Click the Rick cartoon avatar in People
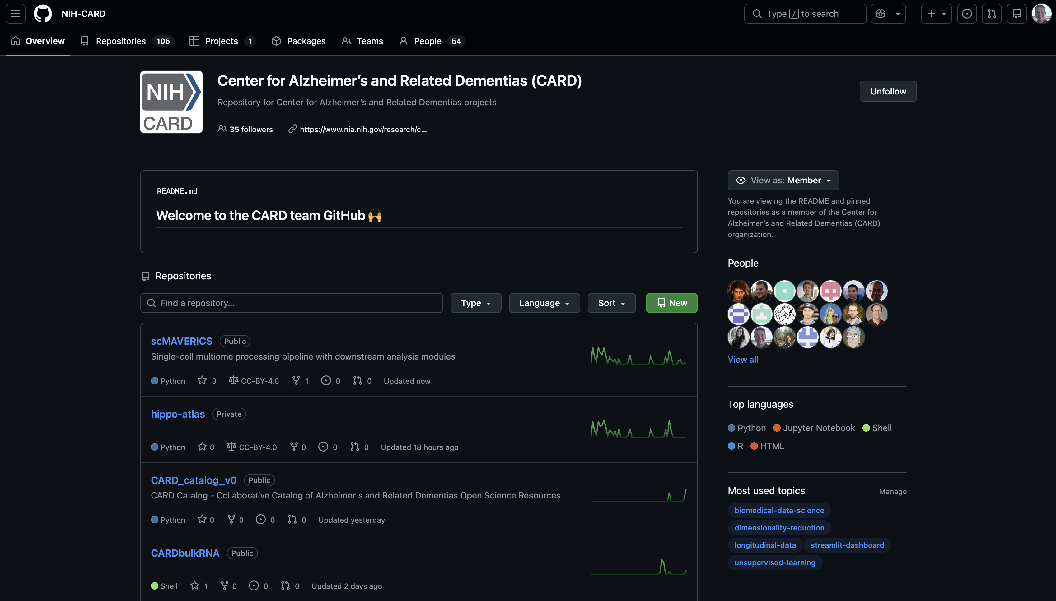The width and height of the screenshot is (1056, 601). click(853, 337)
